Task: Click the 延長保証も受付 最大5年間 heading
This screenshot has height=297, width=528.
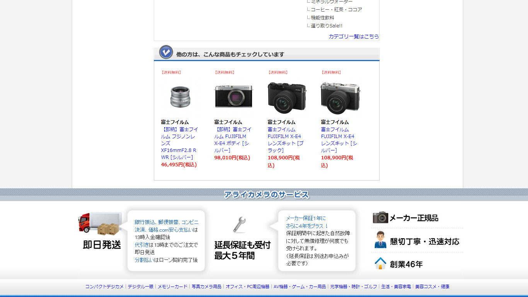Action: [242, 250]
